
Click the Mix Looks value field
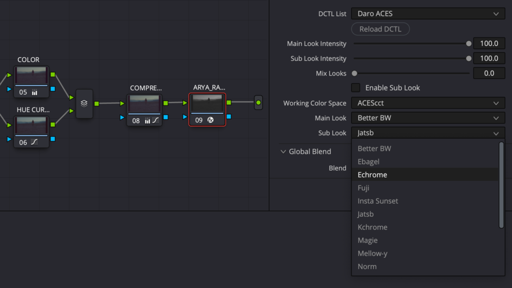pyautogui.click(x=489, y=73)
